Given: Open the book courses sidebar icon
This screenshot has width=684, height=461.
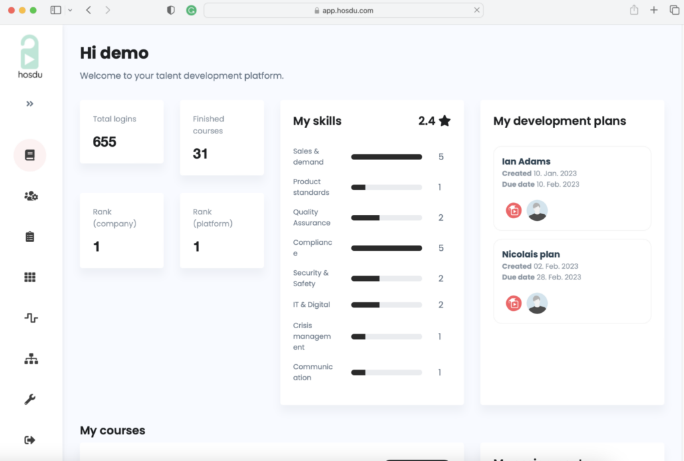Looking at the screenshot, I should click(29, 155).
